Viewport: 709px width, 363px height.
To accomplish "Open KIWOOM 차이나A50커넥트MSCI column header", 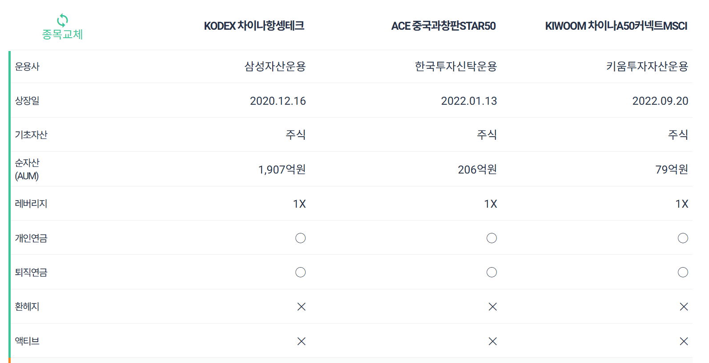I will (x=616, y=26).
